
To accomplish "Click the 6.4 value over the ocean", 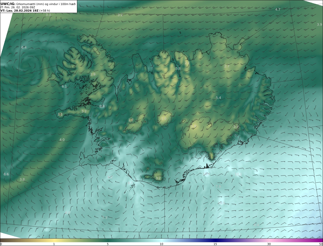I will 24,47.
